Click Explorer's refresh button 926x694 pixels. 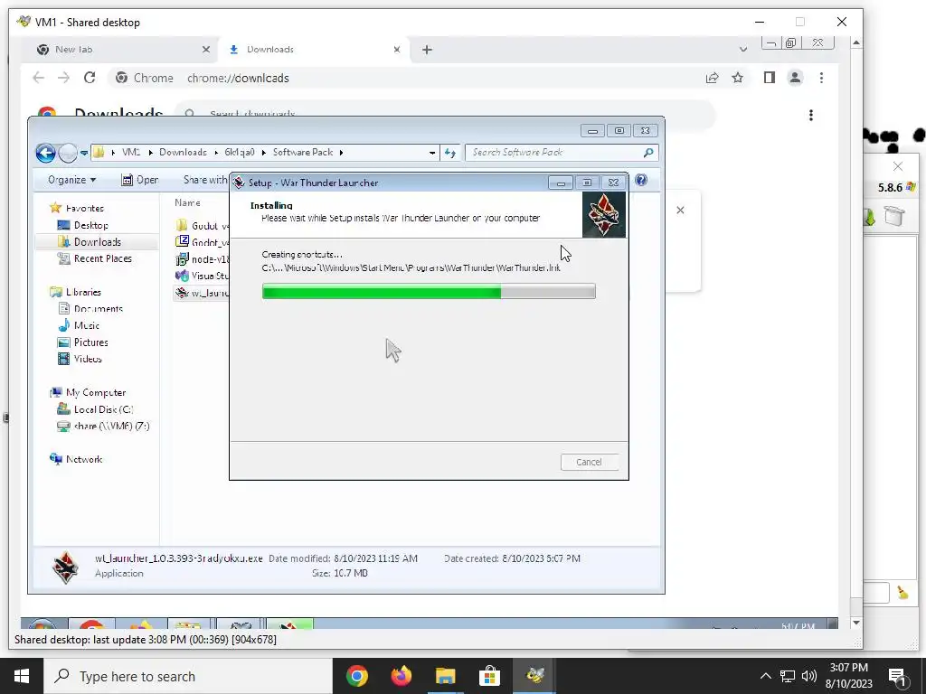(x=450, y=153)
